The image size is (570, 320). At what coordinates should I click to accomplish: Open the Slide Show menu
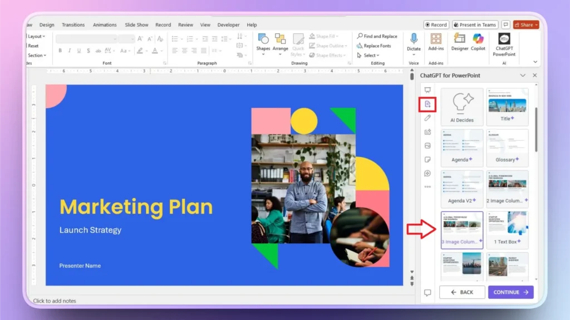click(136, 24)
